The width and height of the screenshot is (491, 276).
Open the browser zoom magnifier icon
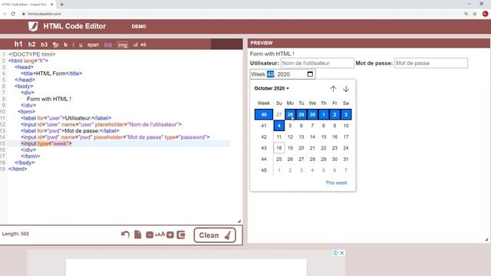coord(466,14)
